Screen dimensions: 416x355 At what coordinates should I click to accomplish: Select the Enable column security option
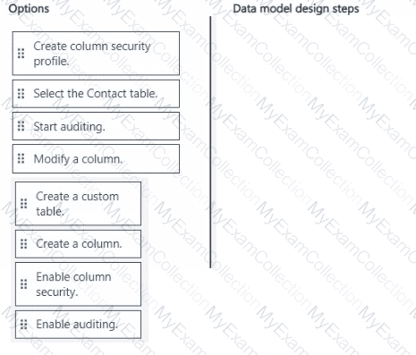point(78,284)
